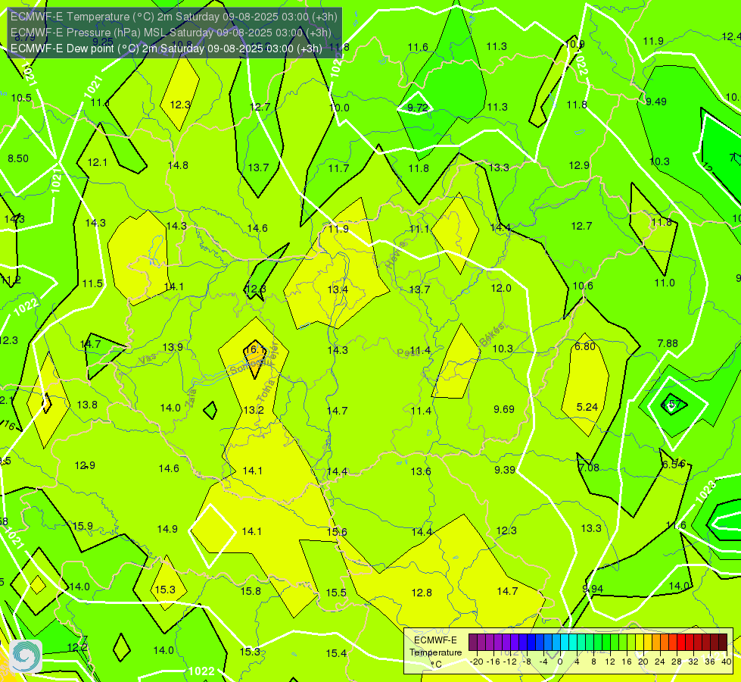
Task: Click the 9.69 value on the map
Action: (x=504, y=409)
